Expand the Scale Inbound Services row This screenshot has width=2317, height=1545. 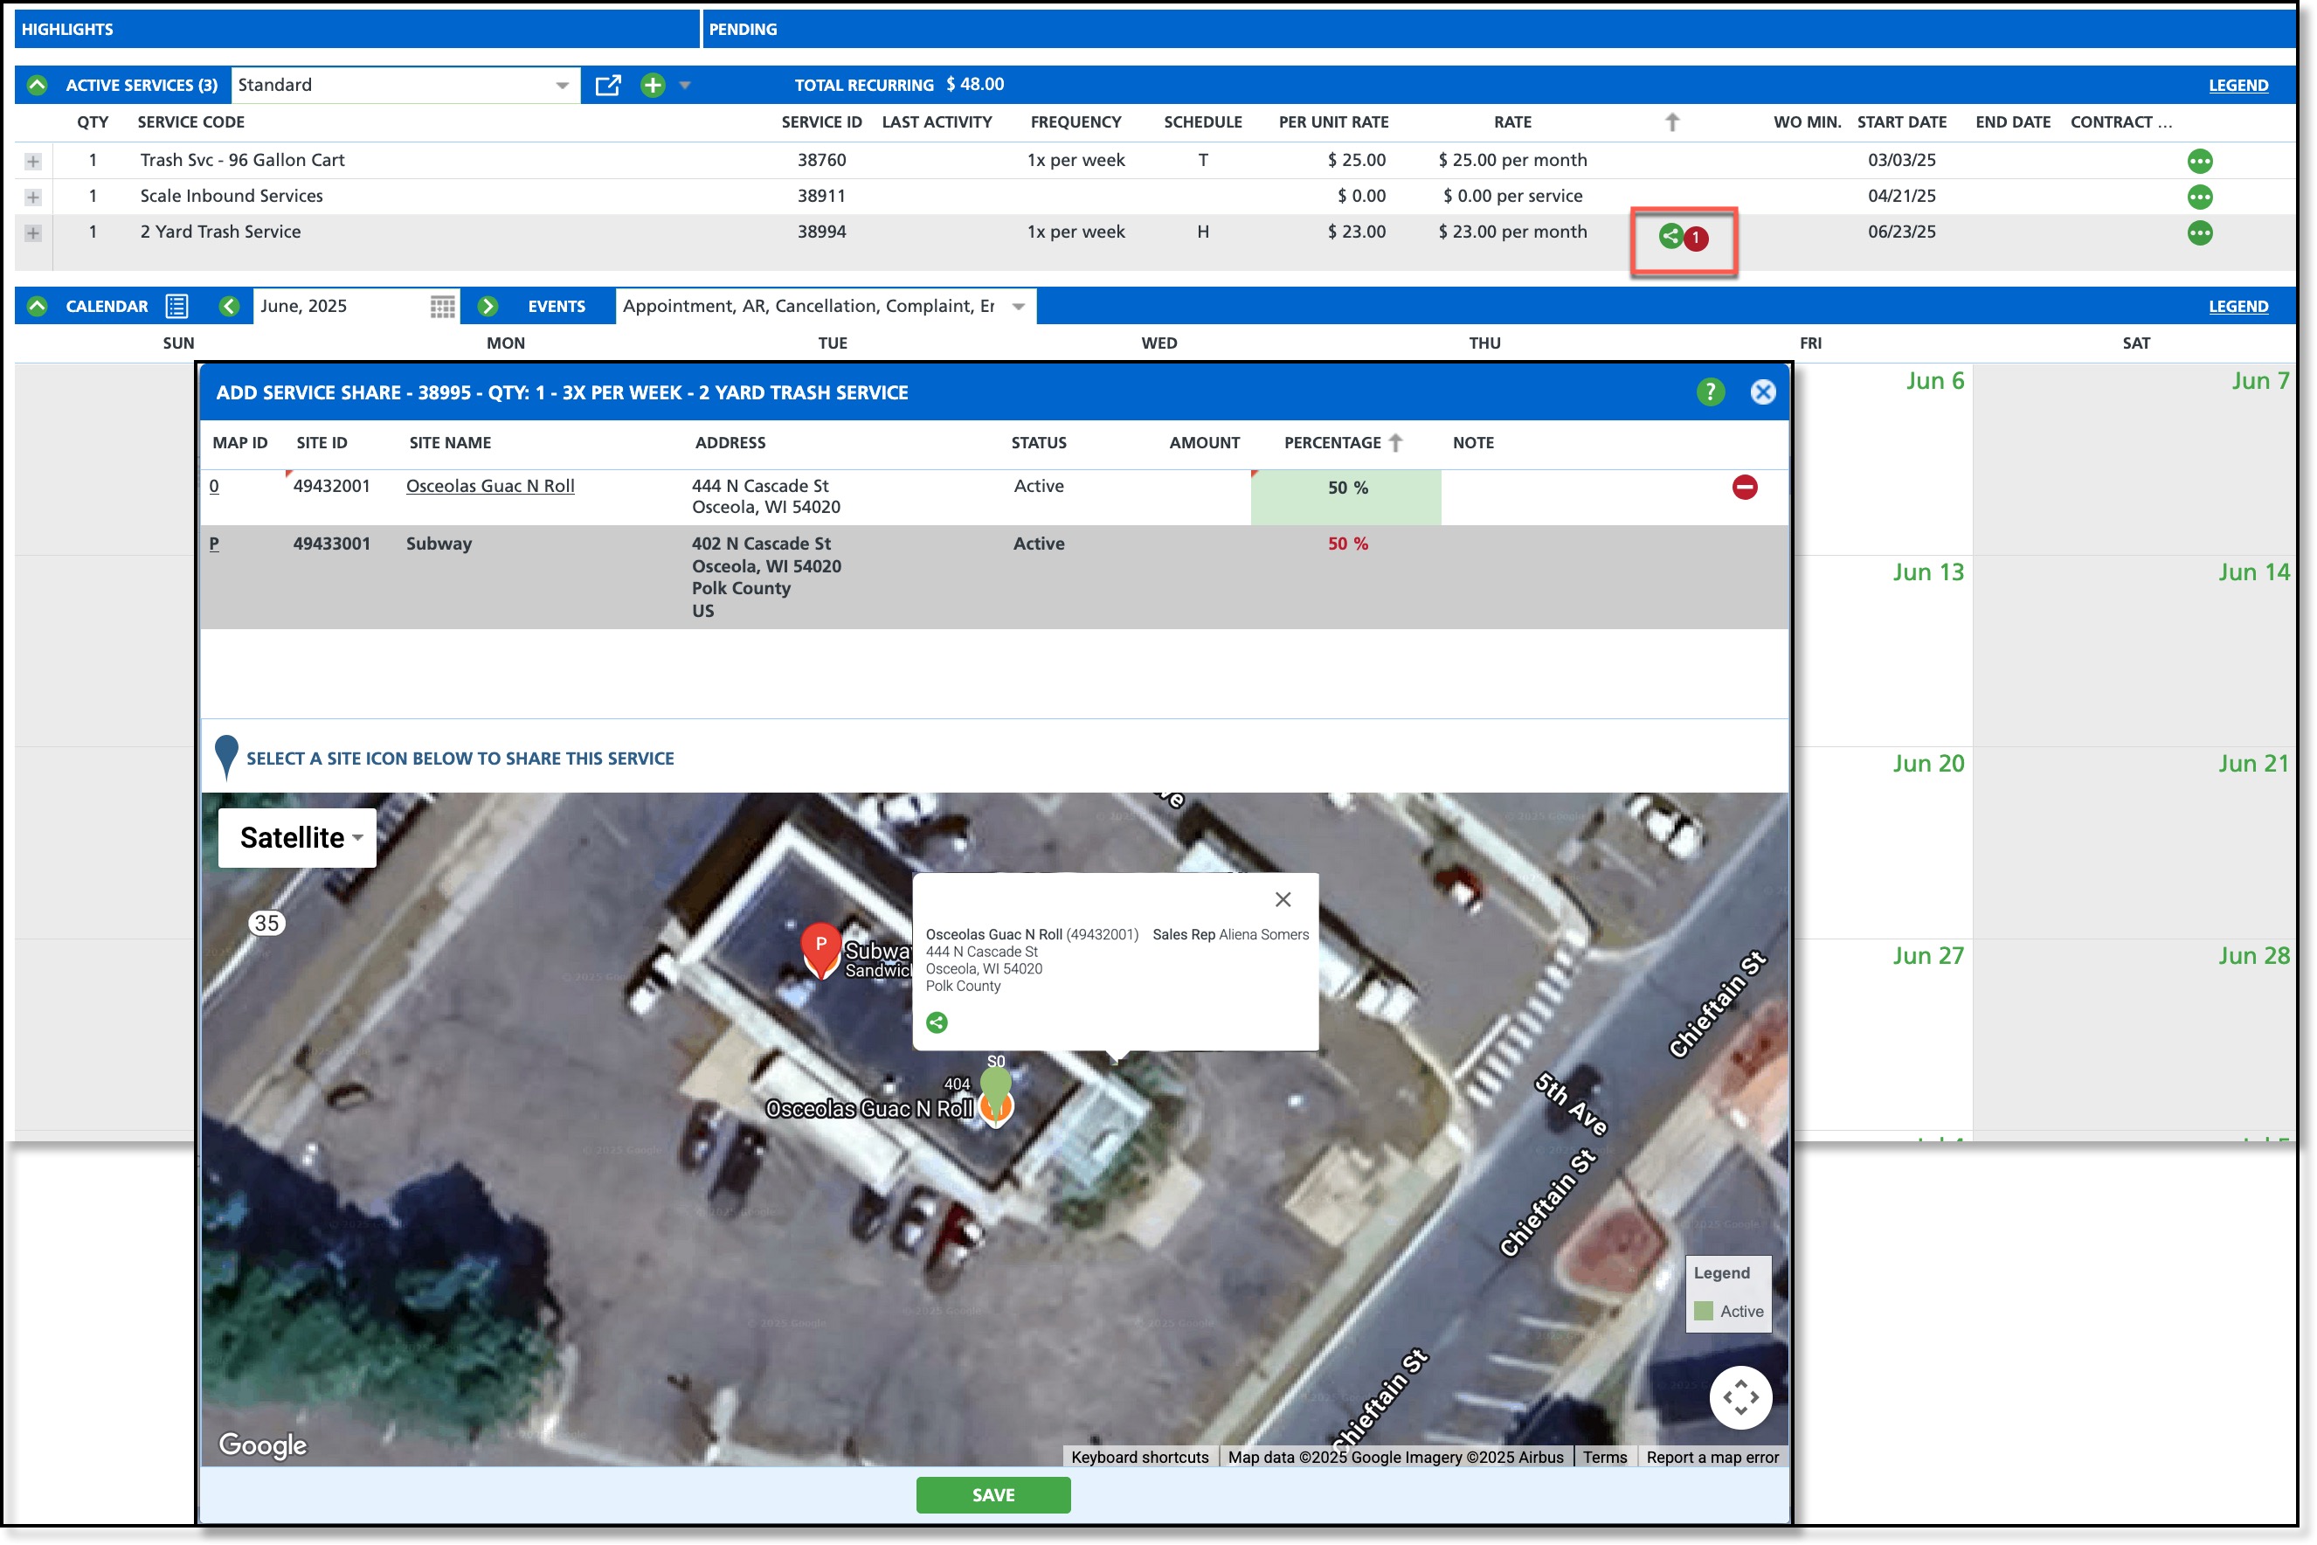(x=33, y=197)
